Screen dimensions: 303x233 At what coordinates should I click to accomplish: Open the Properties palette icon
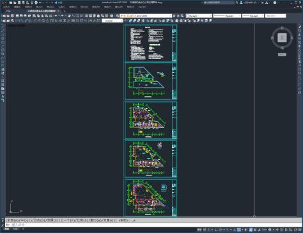[86, 16]
